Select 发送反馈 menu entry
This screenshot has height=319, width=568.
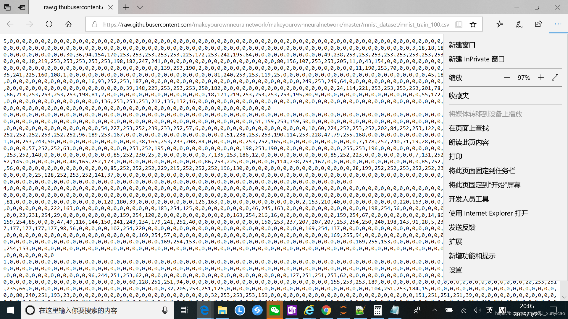click(505, 227)
